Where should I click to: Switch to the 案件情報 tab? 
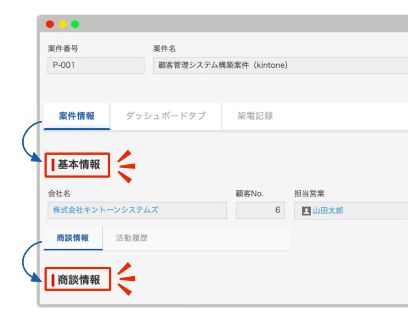[77, 116]
